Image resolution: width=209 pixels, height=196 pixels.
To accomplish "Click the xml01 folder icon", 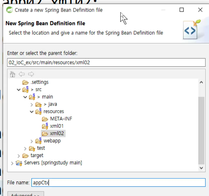I will tap(45, 126).
